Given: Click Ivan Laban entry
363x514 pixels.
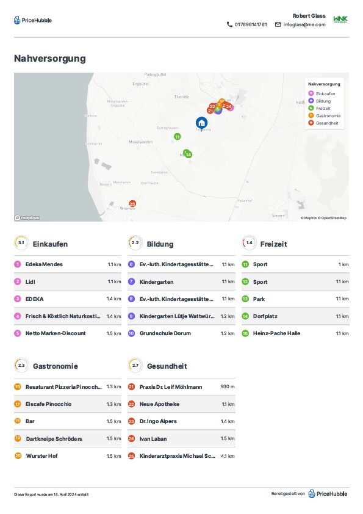Looking at the screenshot, I should point(182,438).
